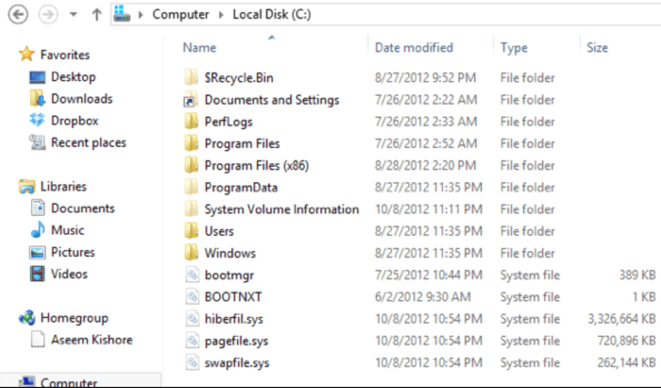The image size is (661, 388).
Task: Select swapfile.sys file
Action: 237,363
